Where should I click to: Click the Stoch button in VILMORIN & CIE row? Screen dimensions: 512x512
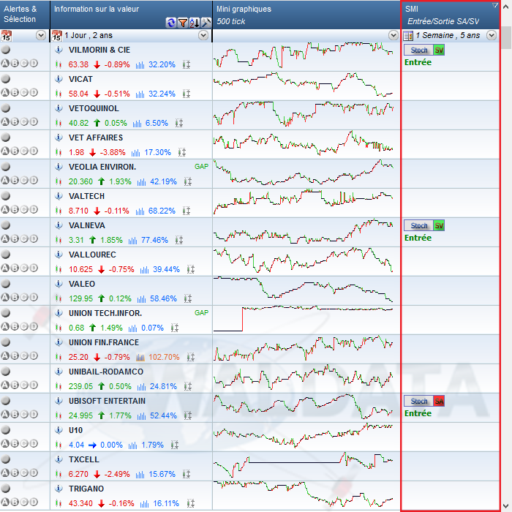(x=418, y=50)
